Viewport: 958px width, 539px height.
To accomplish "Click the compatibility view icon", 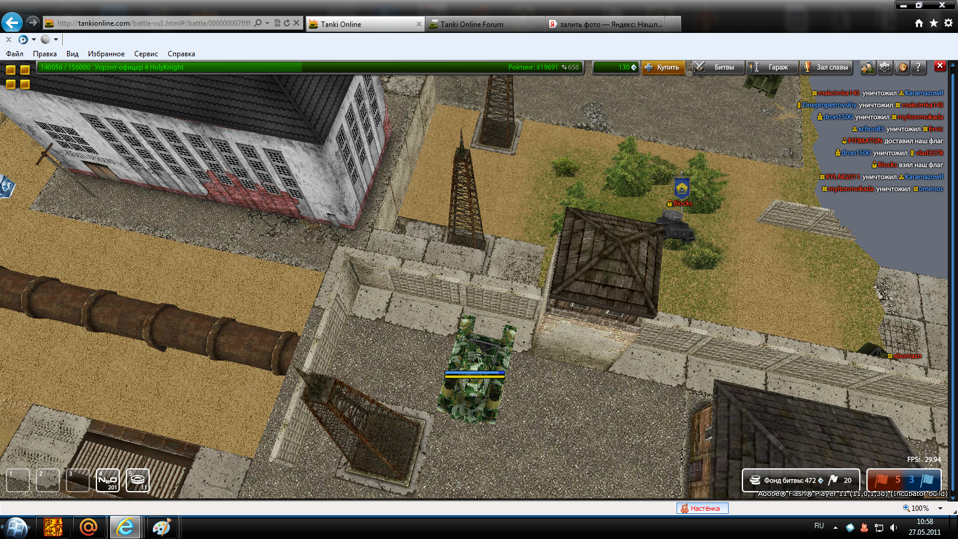I will [277, 23].
